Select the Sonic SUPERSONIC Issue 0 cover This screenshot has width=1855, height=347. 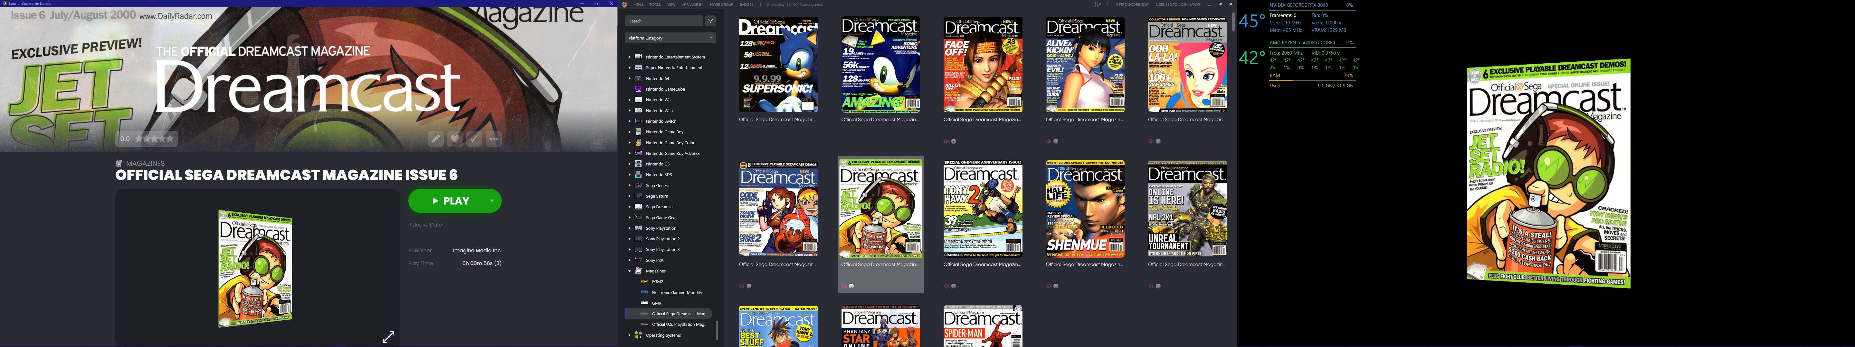pyautogui.click(x=778, y=65)
